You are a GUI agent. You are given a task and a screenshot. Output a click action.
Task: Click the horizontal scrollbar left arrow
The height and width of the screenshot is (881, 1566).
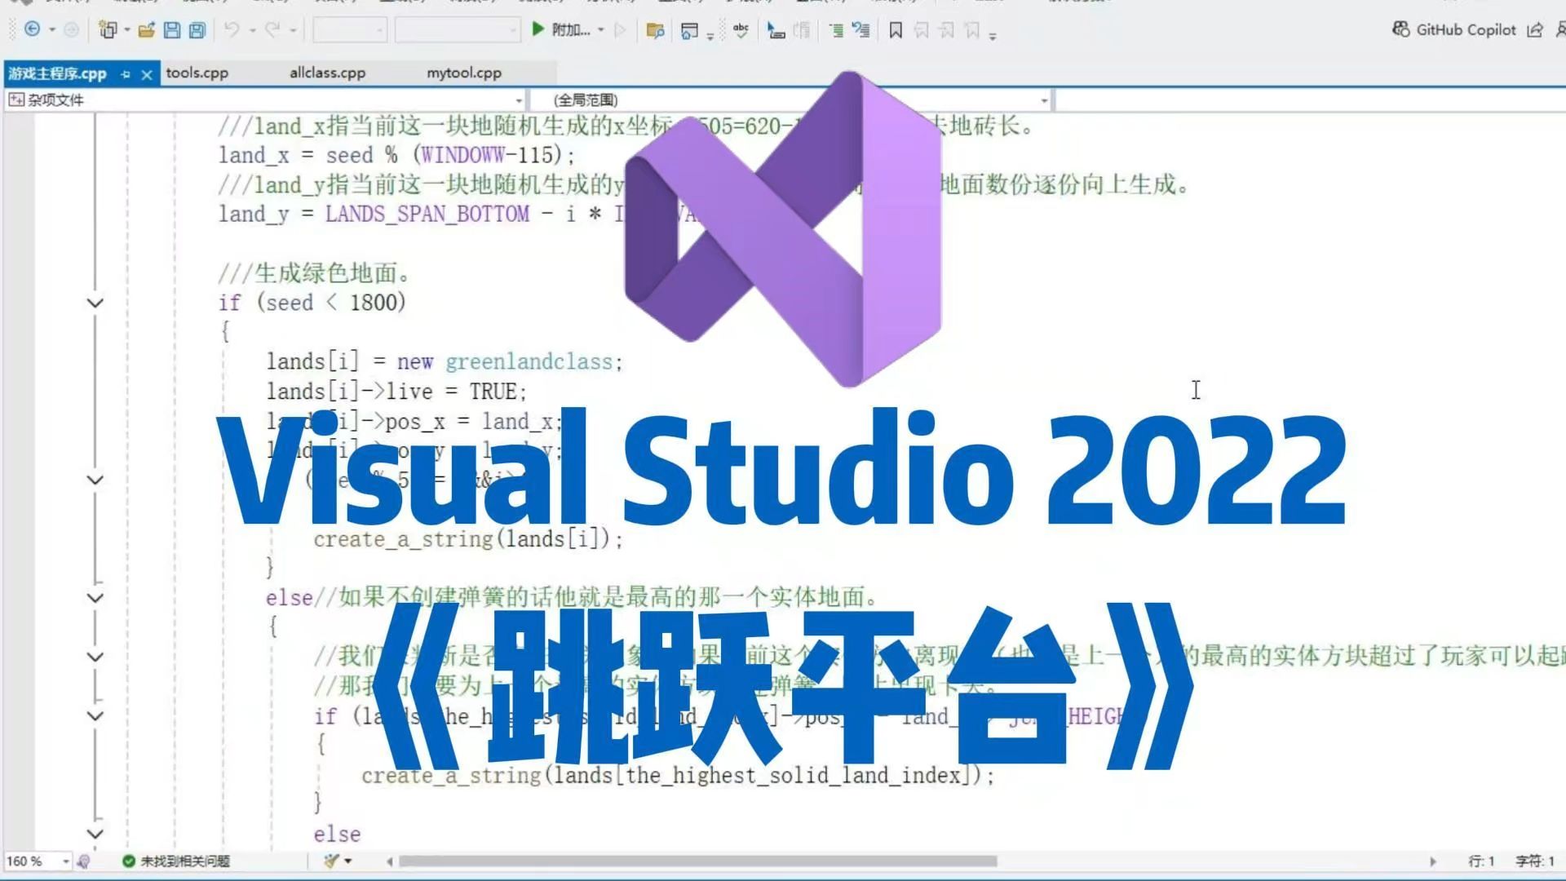389,861
